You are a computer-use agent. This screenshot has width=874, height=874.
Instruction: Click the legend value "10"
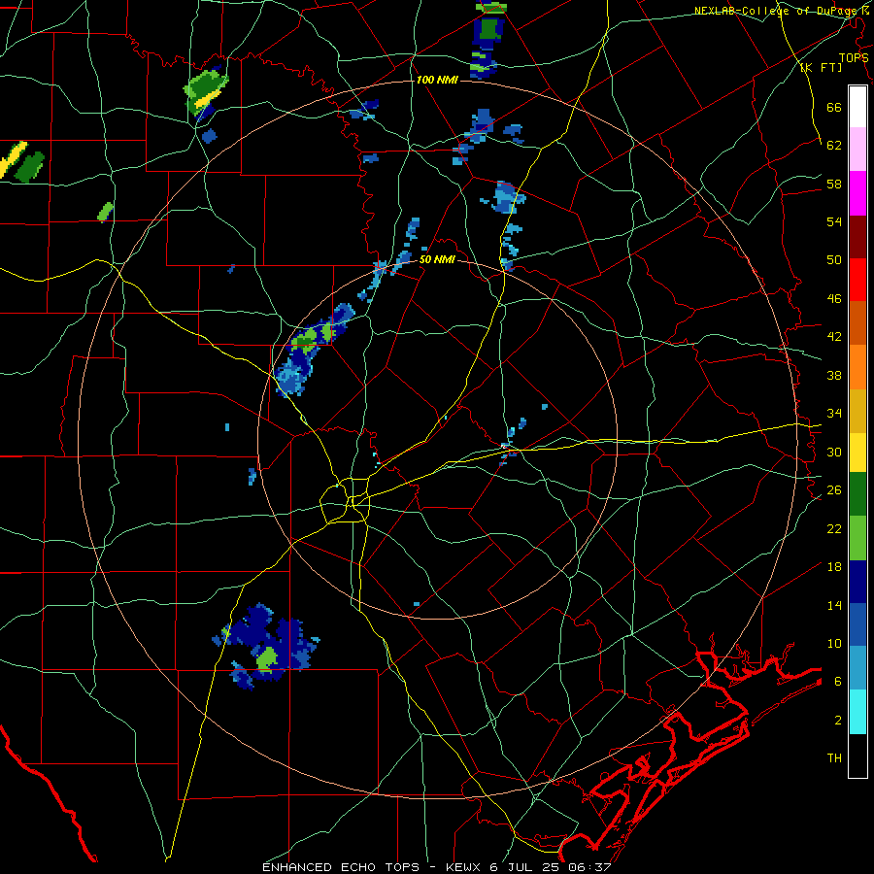(834, 643)
